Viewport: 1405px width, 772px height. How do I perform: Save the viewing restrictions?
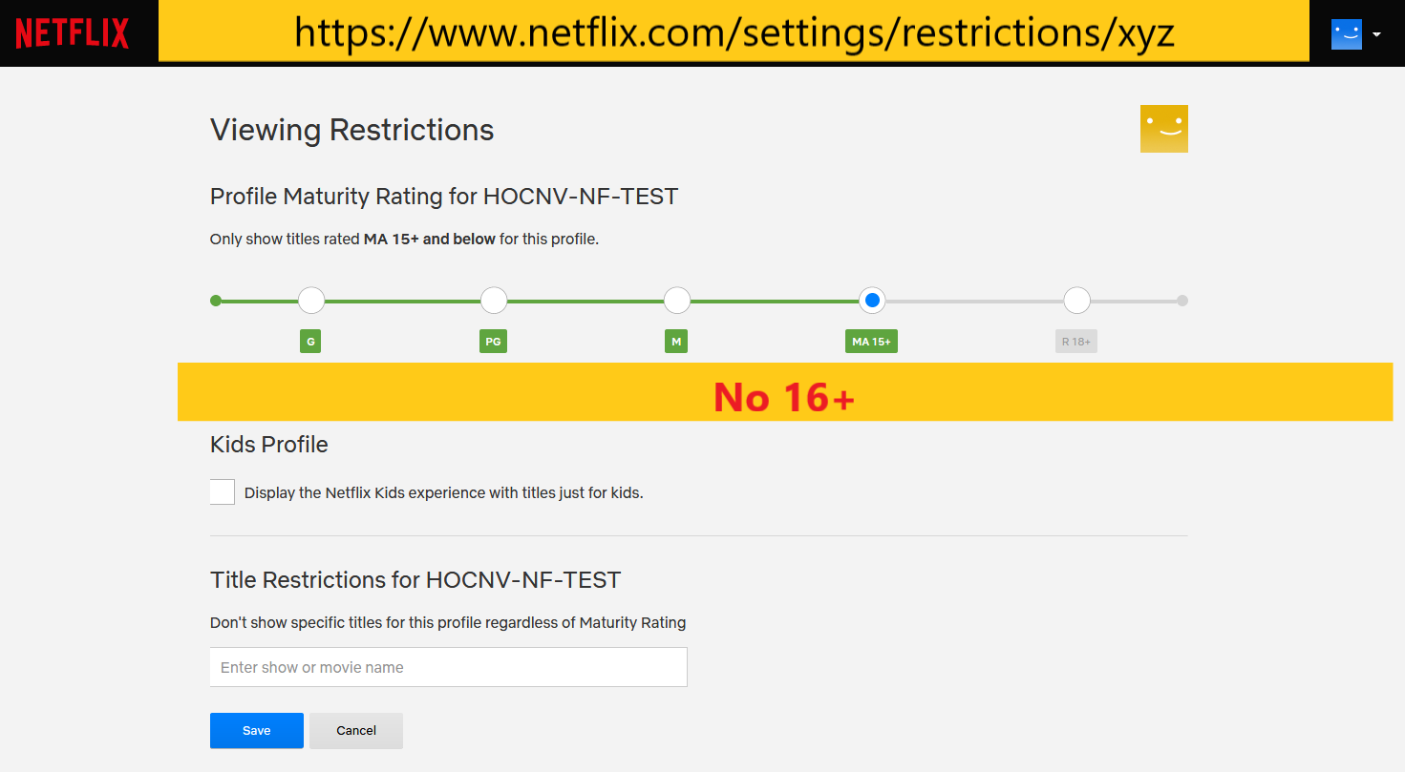256,730
